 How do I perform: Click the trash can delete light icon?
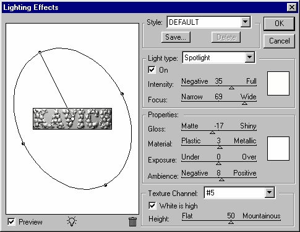(x=132, y=221)
